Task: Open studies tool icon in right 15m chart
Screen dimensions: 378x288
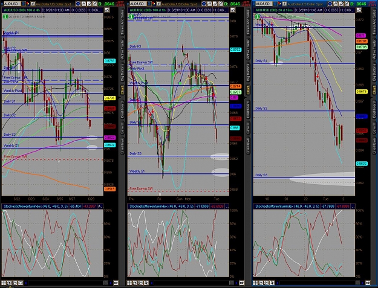Action: [347, 4]
